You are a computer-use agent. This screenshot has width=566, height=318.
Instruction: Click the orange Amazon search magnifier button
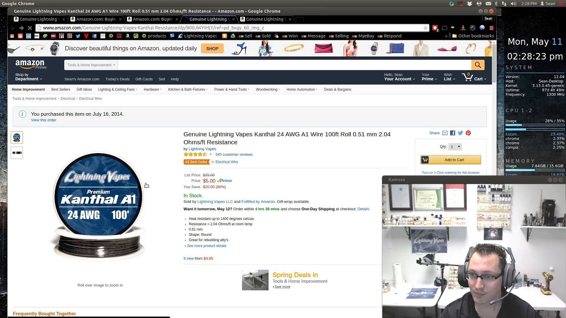click(478, 65)
